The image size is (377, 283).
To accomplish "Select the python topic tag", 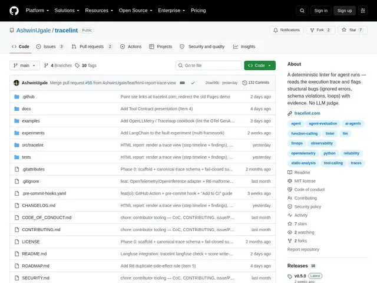I will click(329, 153).
